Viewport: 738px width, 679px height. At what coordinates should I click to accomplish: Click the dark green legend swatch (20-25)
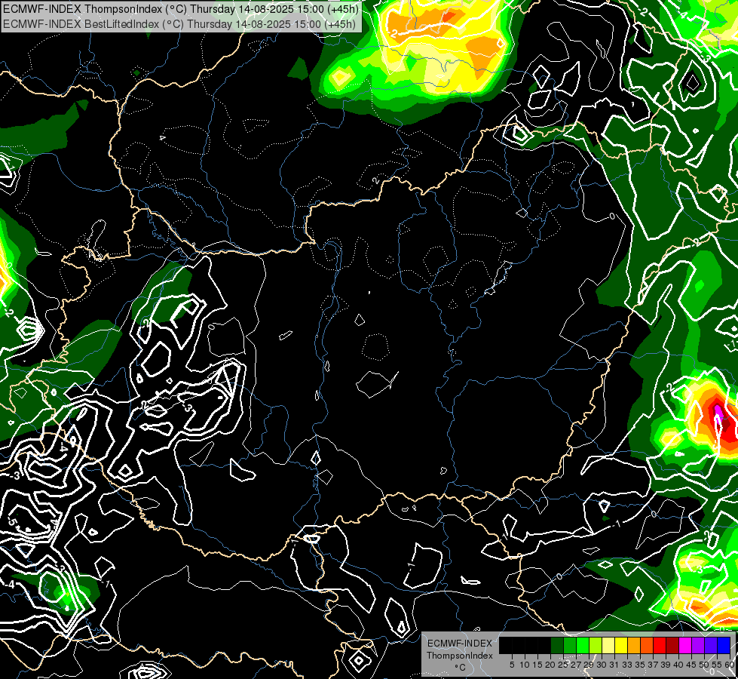[x=557, y=645]
